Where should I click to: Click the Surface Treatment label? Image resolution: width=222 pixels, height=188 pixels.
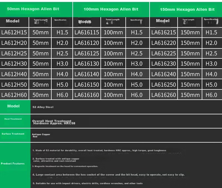click(13, 134)
